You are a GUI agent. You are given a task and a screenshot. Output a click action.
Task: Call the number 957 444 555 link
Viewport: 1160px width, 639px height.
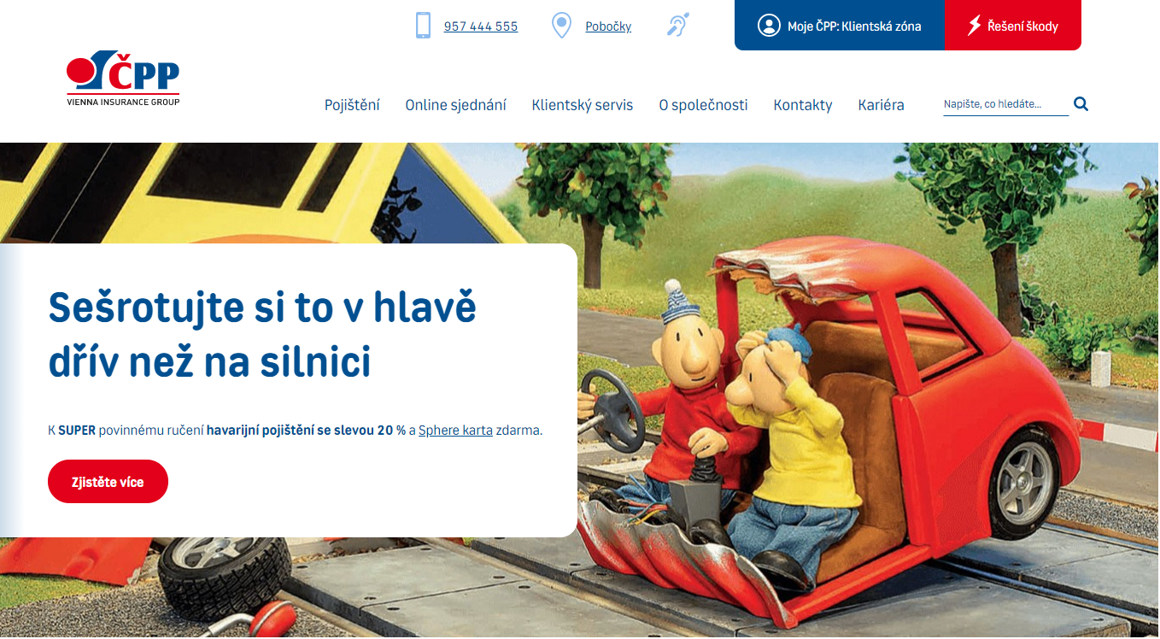481,26
